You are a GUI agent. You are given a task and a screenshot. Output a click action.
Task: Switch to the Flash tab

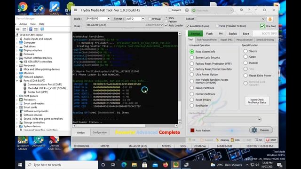[209, 33]
